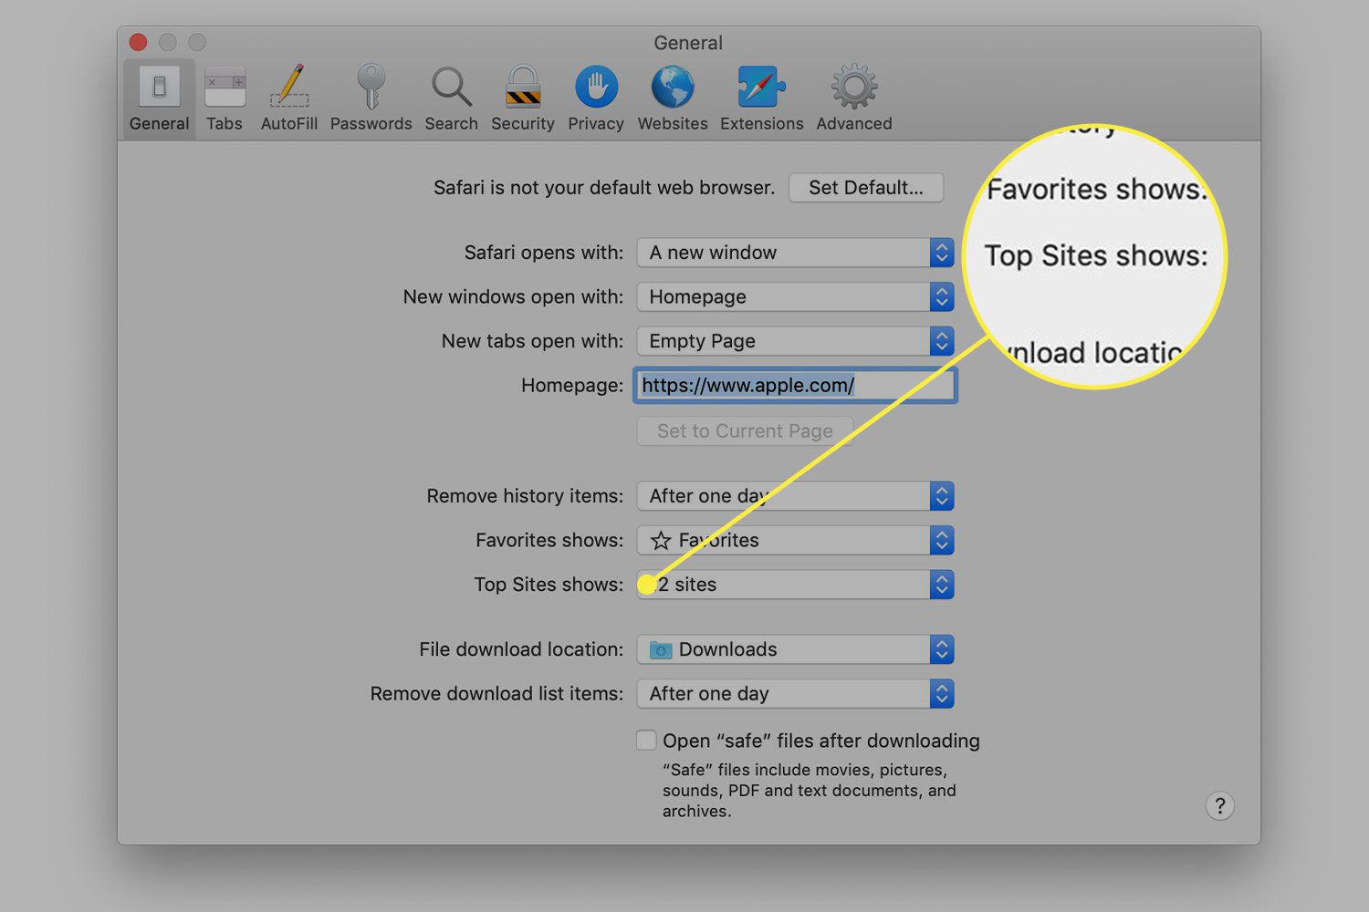Click the Remove history items label
Screen dimensions: 1369x912
coord(525,496)
